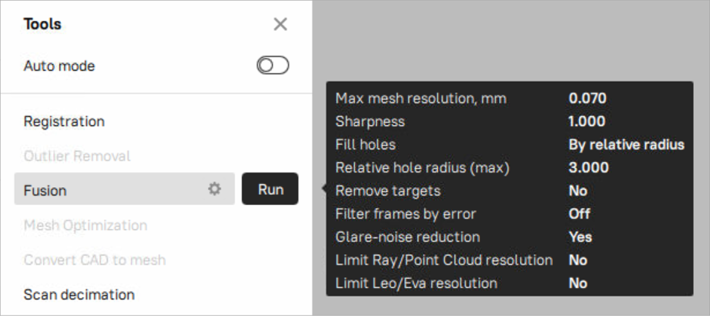Click Glare-noise reduction Yes value
The height and width of the screenshot is (316, 710).
click(x=580, y=237)
